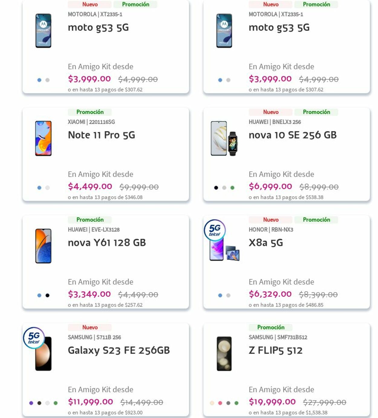The image size is (378, 418).
Task: Click the Nuevo badge on Galaxy S23 FE
Action: tap(90, 327)
